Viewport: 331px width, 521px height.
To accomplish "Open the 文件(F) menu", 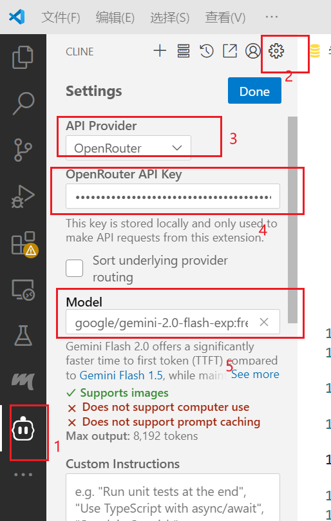I will pyautogui.click(x=61, y=17).
